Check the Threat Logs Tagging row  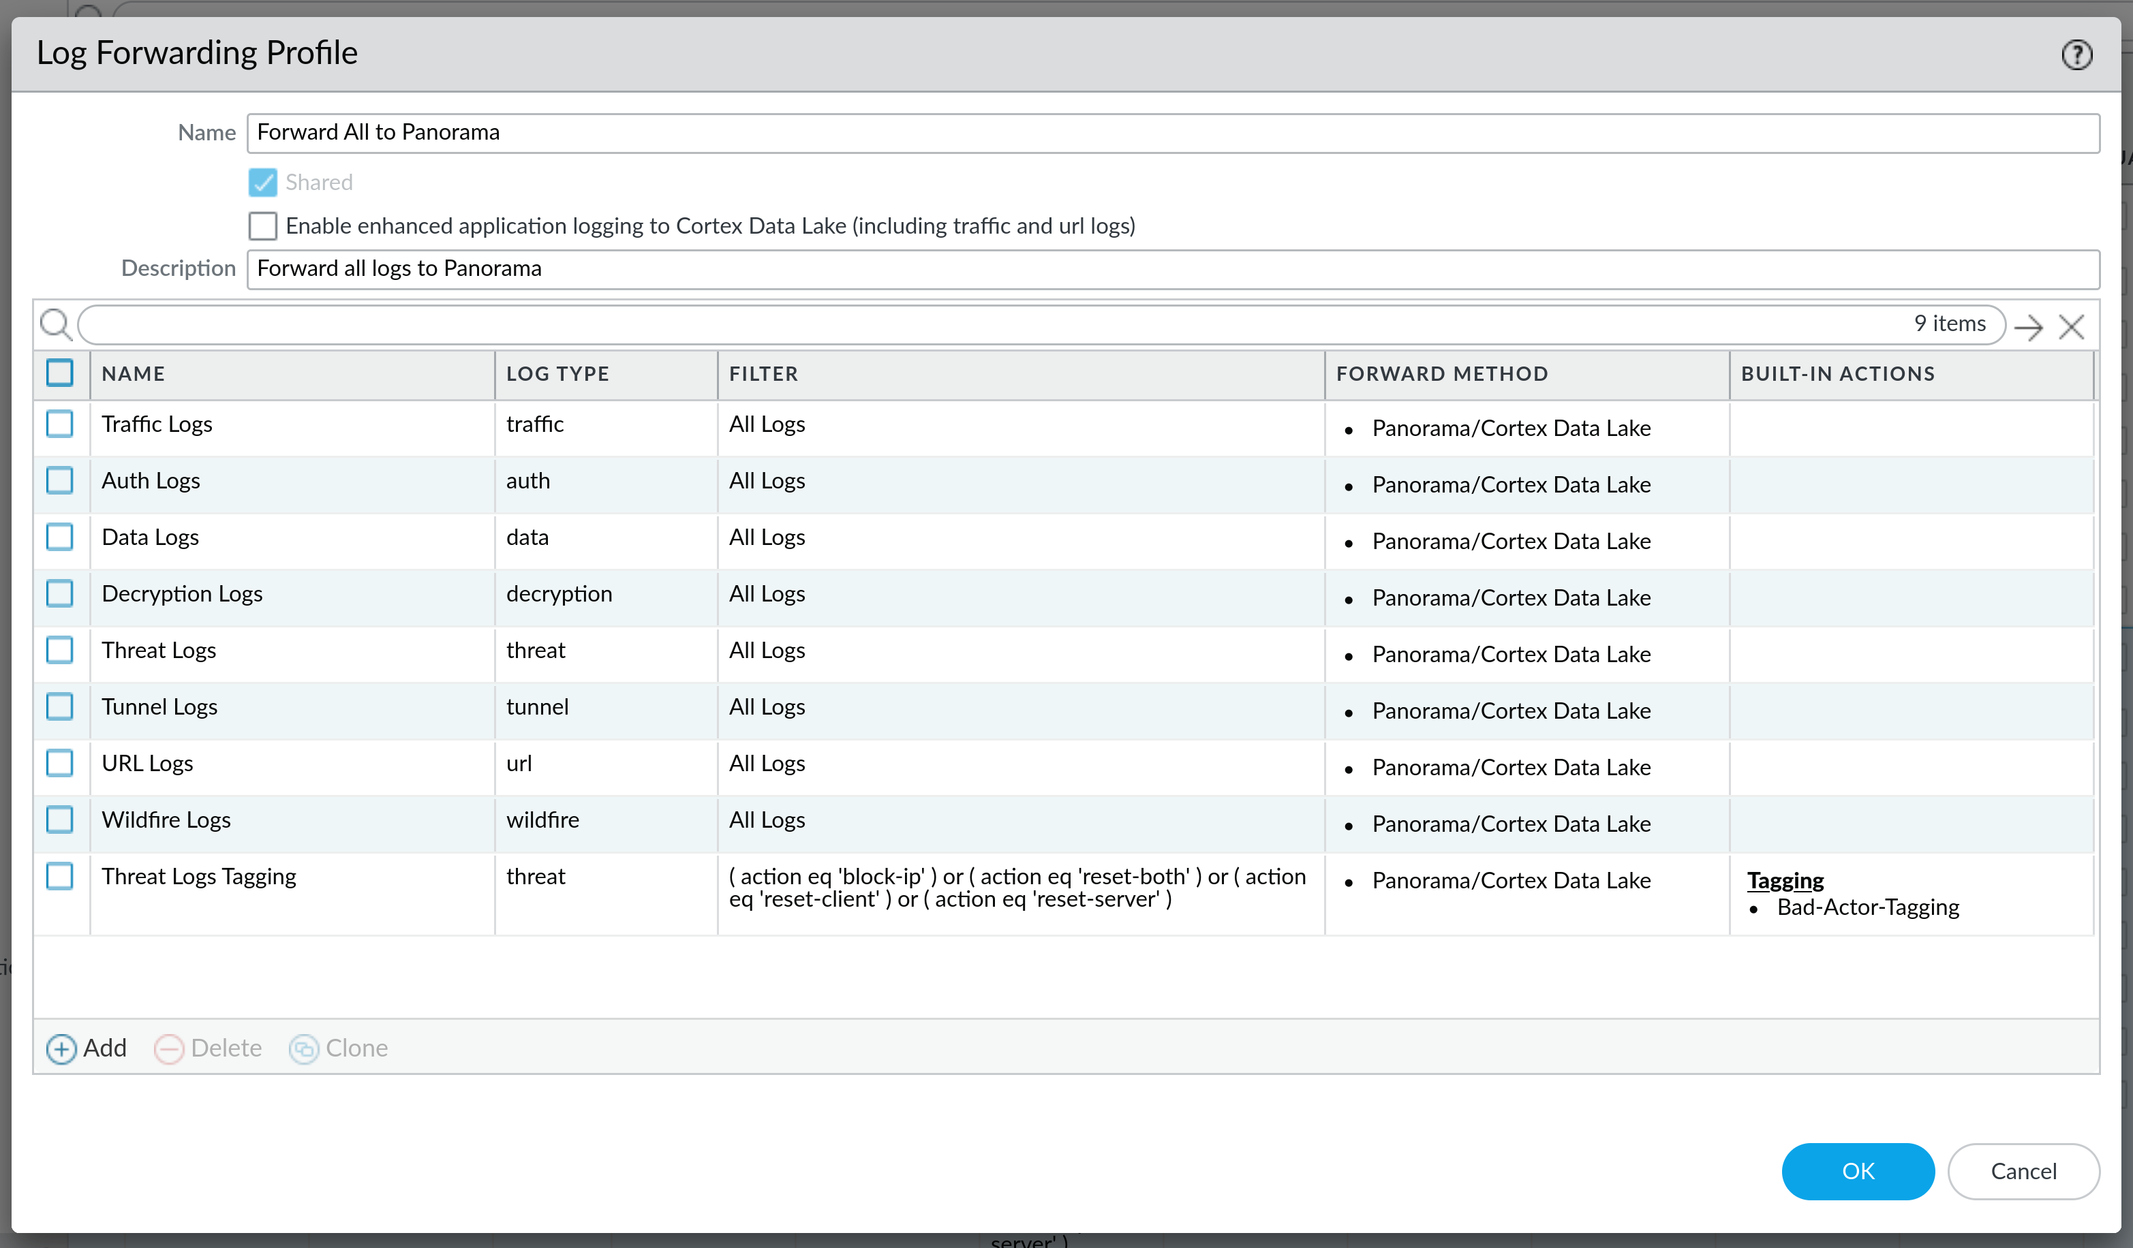(60, 876)
